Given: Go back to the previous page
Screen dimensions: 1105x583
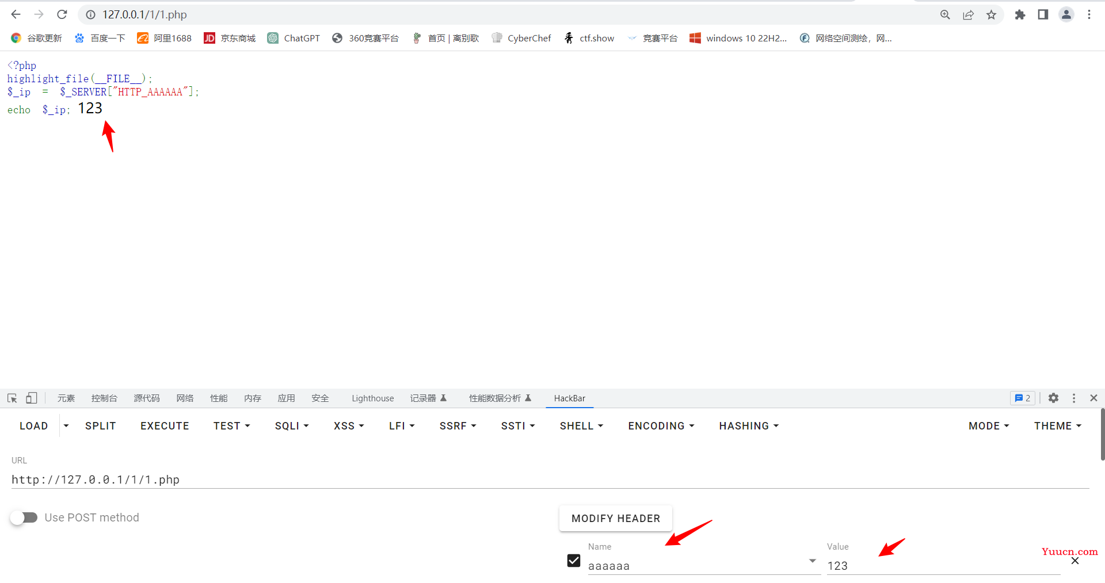Looking at the screenshot, I should click(x=16, y=14).
